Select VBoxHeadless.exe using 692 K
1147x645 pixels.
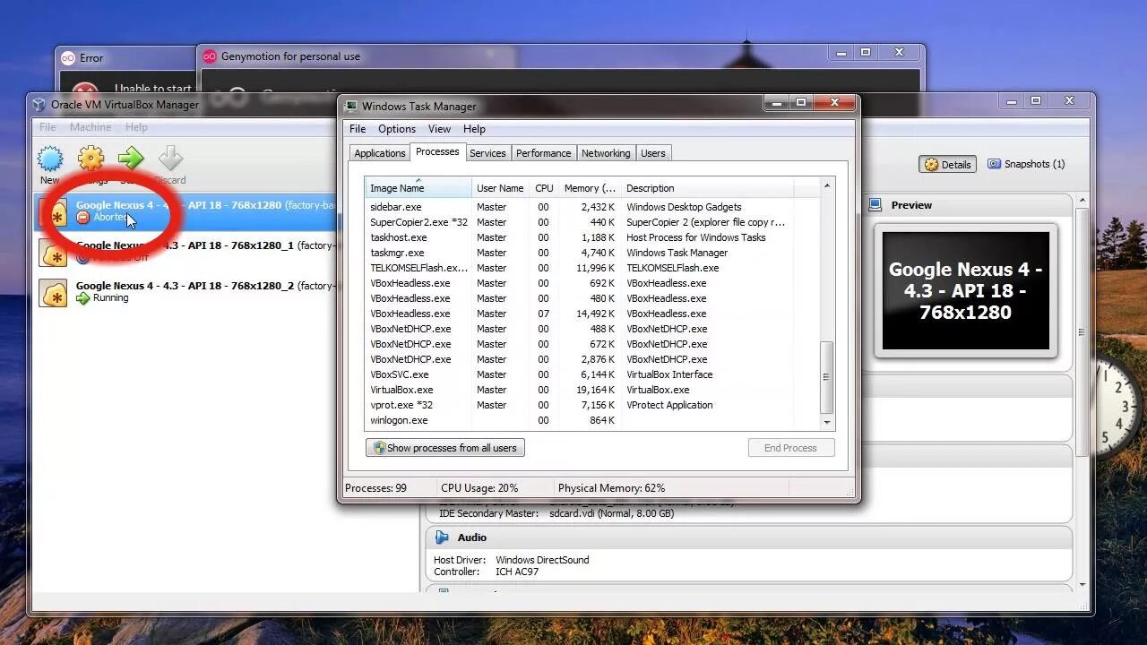click(x=592, y=283)
